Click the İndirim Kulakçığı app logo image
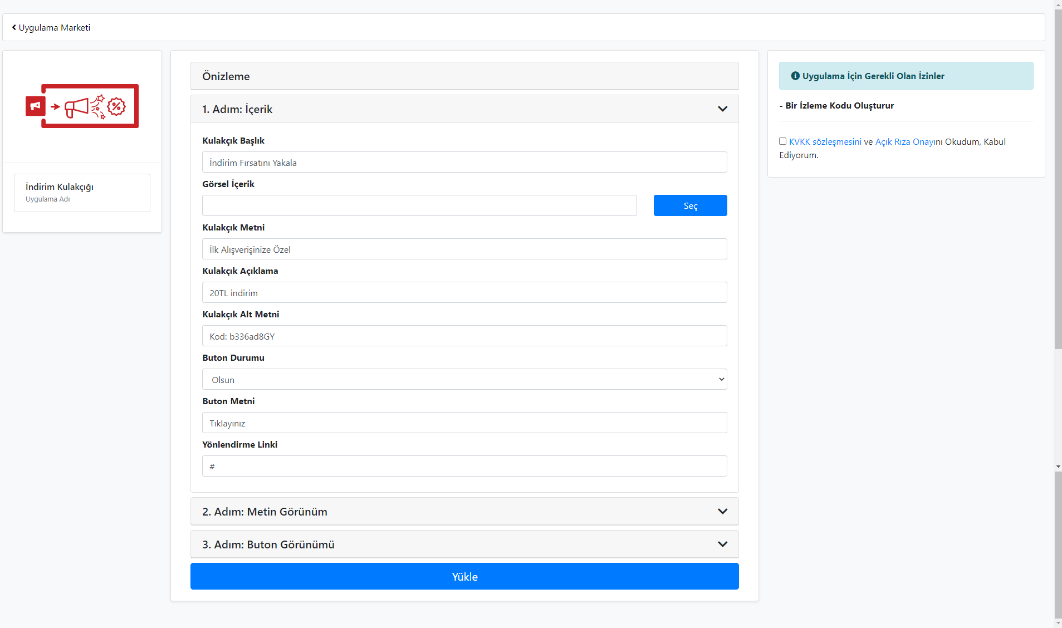 pyautogui.click(x=82, y=106)
